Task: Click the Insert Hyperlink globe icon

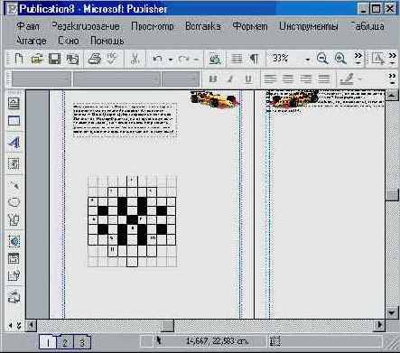Action: [x=215, y=59]
